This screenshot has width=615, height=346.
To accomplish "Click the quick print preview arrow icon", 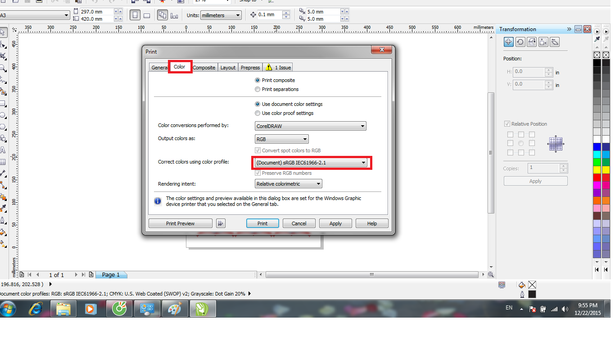I will [x=220, y=223].
